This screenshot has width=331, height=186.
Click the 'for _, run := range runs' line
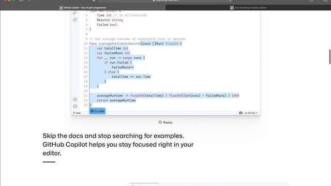click(x=121, y=58)
